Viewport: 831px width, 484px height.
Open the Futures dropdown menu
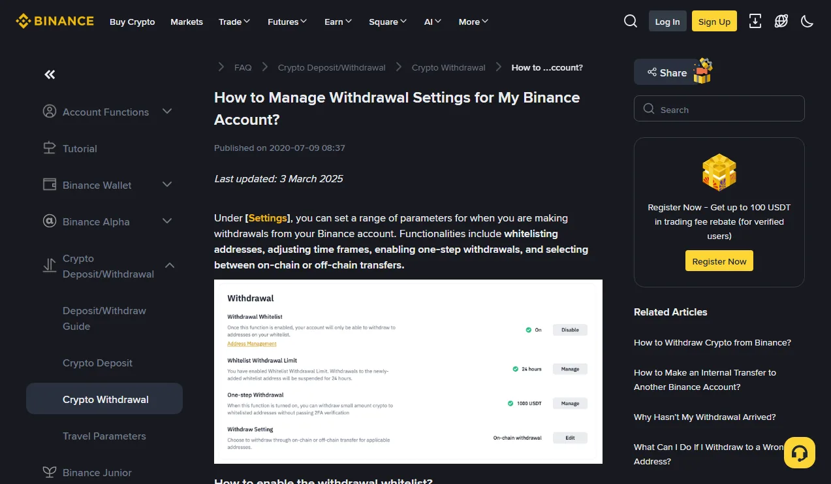tap(287, 22)
